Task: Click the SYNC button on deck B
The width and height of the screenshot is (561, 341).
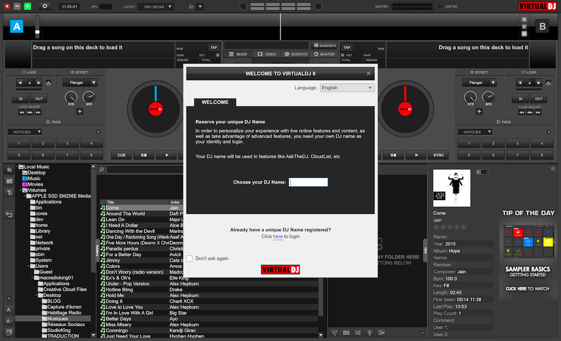Action: tap(438, 155)
